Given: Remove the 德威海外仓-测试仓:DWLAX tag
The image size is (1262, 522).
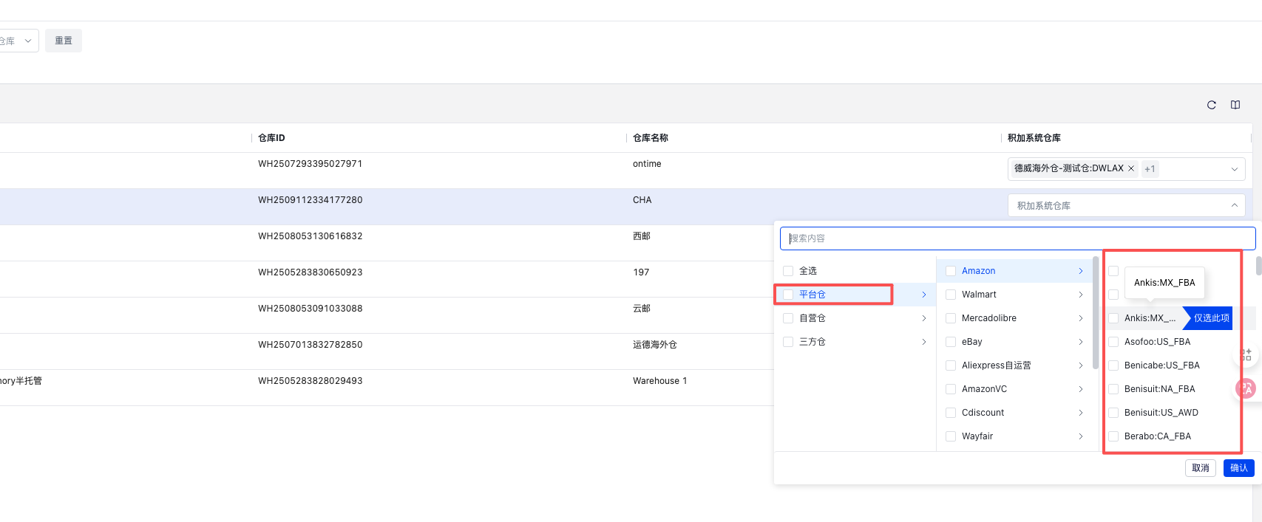Looking at the screenshot, I should coord(1130,168).
